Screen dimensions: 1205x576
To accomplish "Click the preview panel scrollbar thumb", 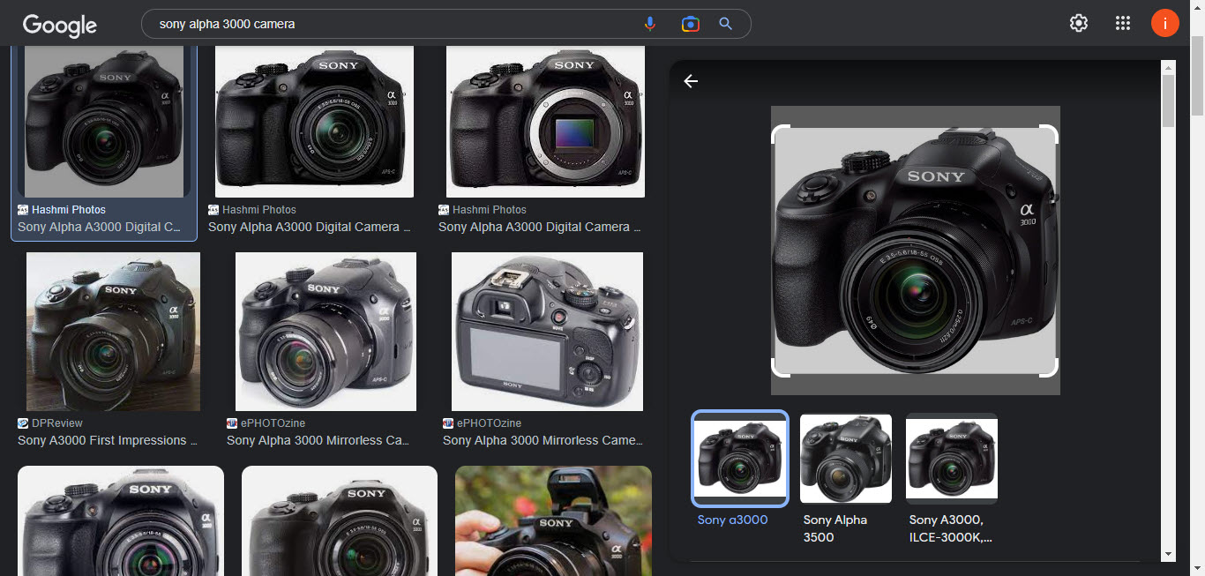I will coord(1169,101).
